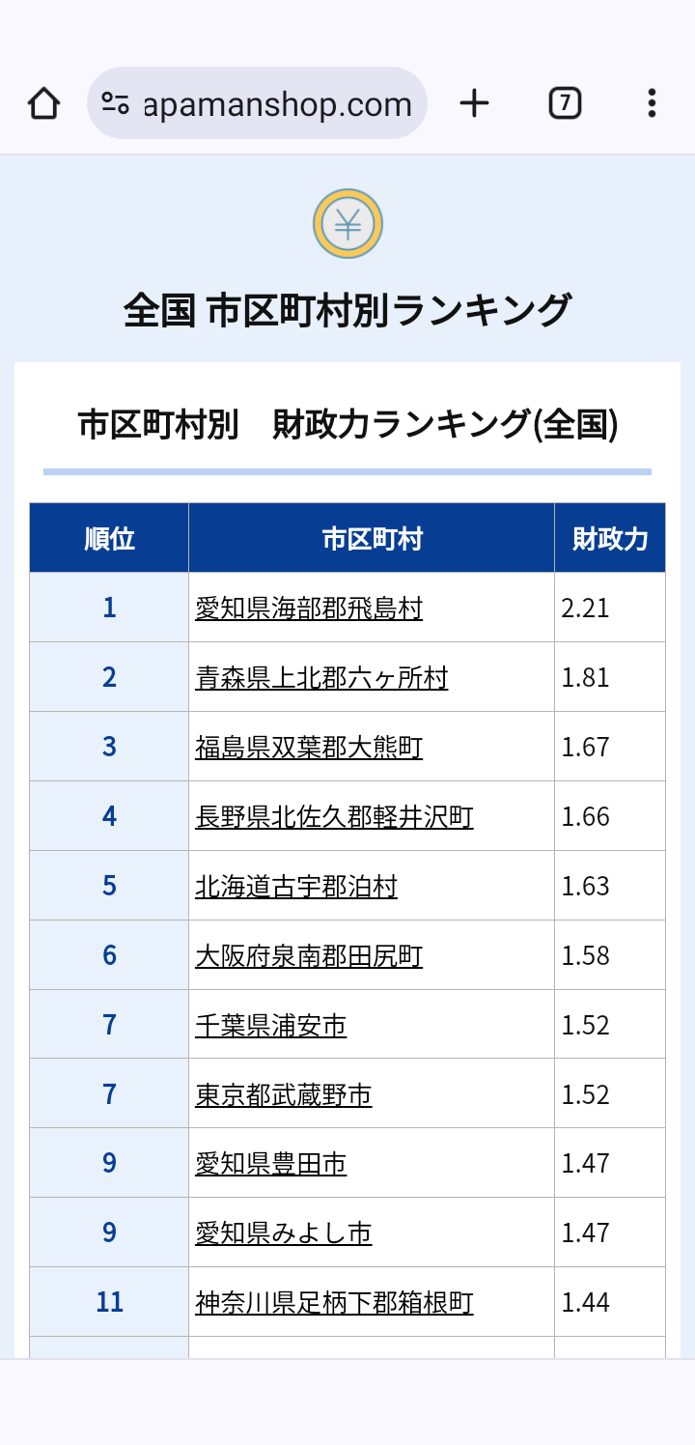Open 長野県北佐久郡軽井沢町 link
The height and width of the screenshot is (1445, 695).
(x=334, y=817)
